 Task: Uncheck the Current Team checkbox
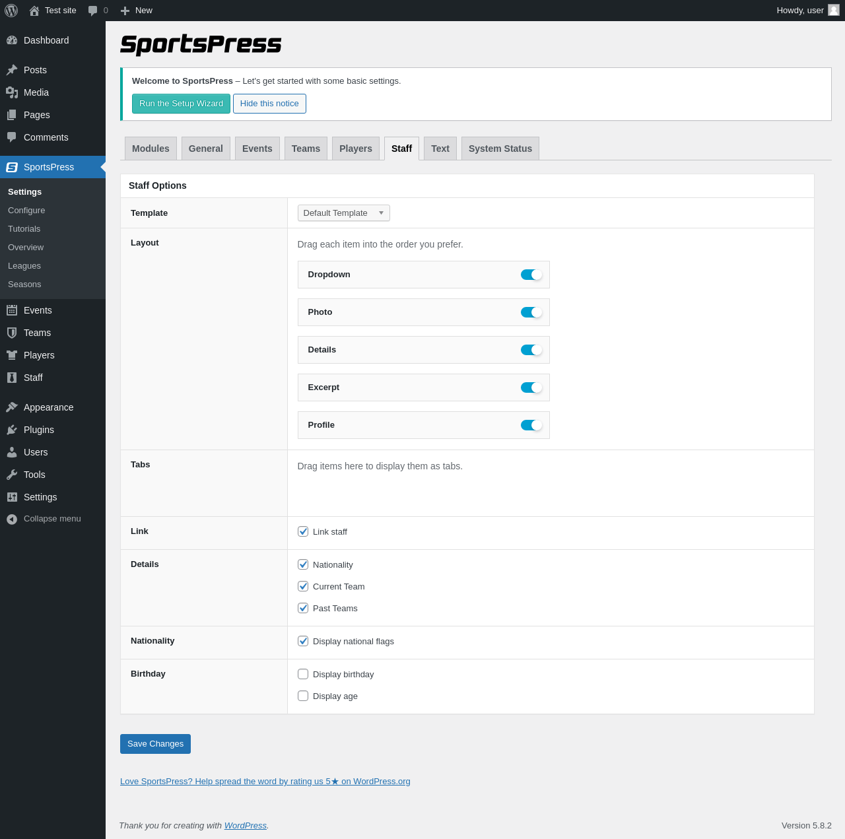coord(303,586)
